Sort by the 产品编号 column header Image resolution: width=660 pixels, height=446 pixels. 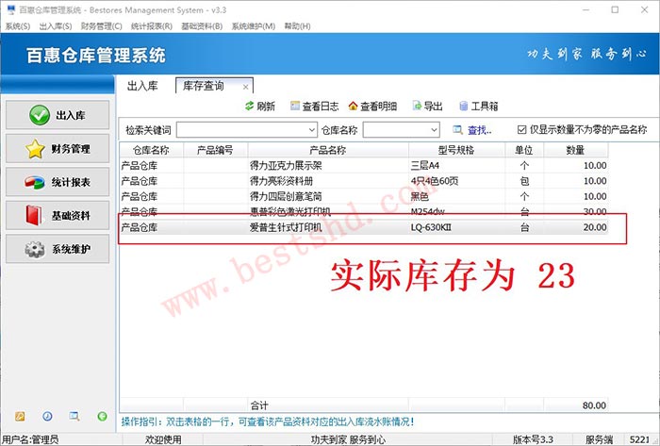coord(216,150)
